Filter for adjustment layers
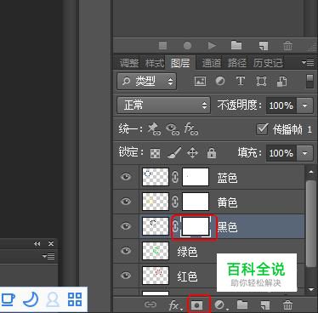Screen dimensions: 318x313 click(x=220, y=82)
